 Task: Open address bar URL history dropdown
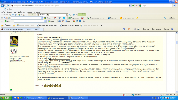pyautogui.click(x=130, y=5)
